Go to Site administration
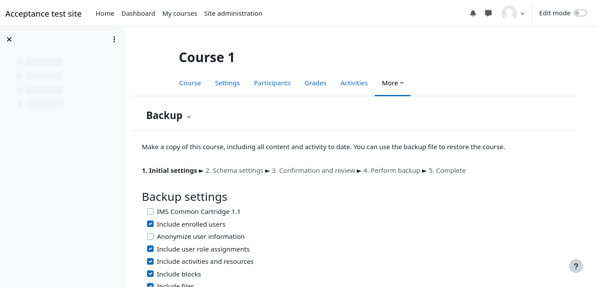The image size is (597, 287). tap(233, 14)
